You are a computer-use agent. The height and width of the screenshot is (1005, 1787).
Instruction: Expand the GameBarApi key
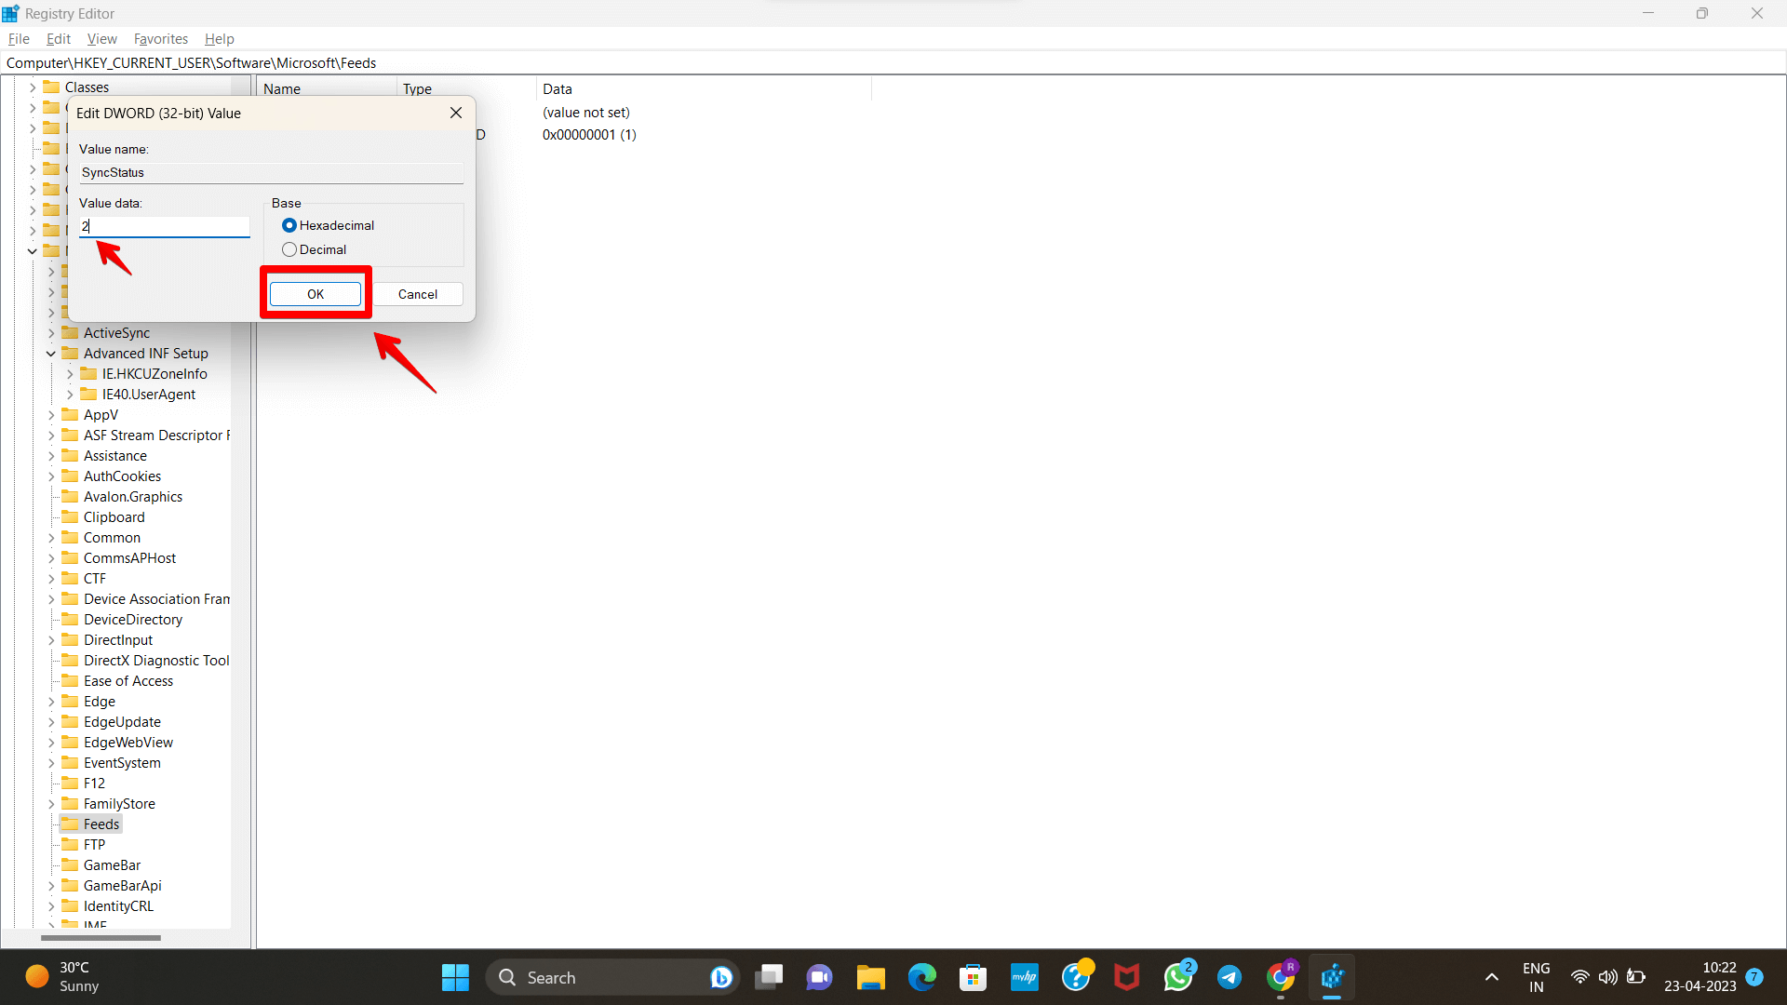pyautogui.click(x=51, y=886)
